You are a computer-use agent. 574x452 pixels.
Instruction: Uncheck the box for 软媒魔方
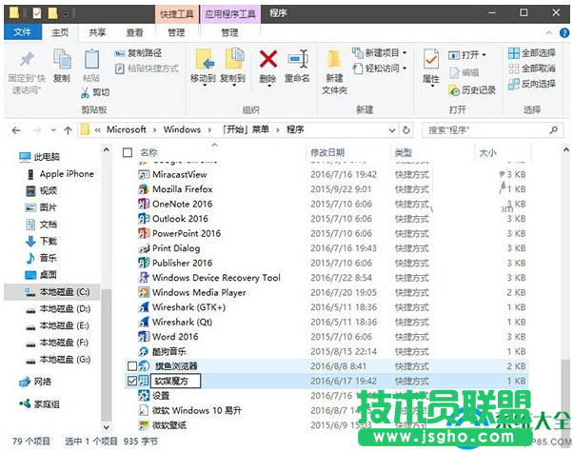point(131,381)
